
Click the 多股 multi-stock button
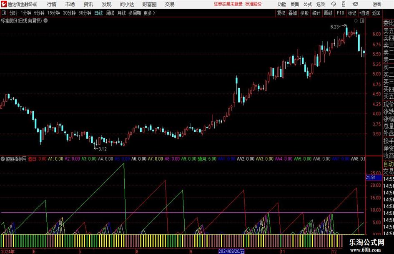coord(304,13)
